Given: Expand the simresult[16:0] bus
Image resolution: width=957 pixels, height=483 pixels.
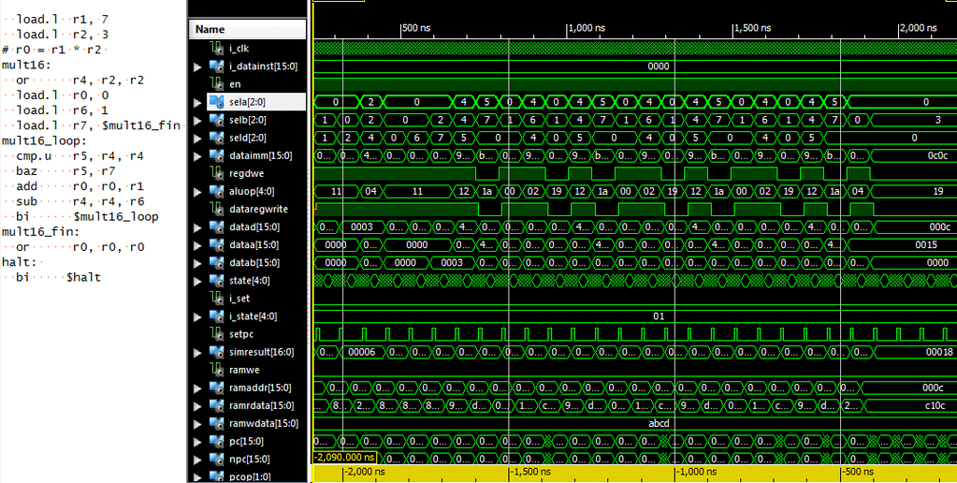Looking at the screenshot, I should (x=197, y=353).
